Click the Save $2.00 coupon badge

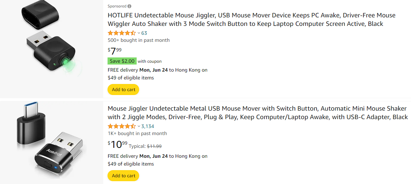[122, 61]
